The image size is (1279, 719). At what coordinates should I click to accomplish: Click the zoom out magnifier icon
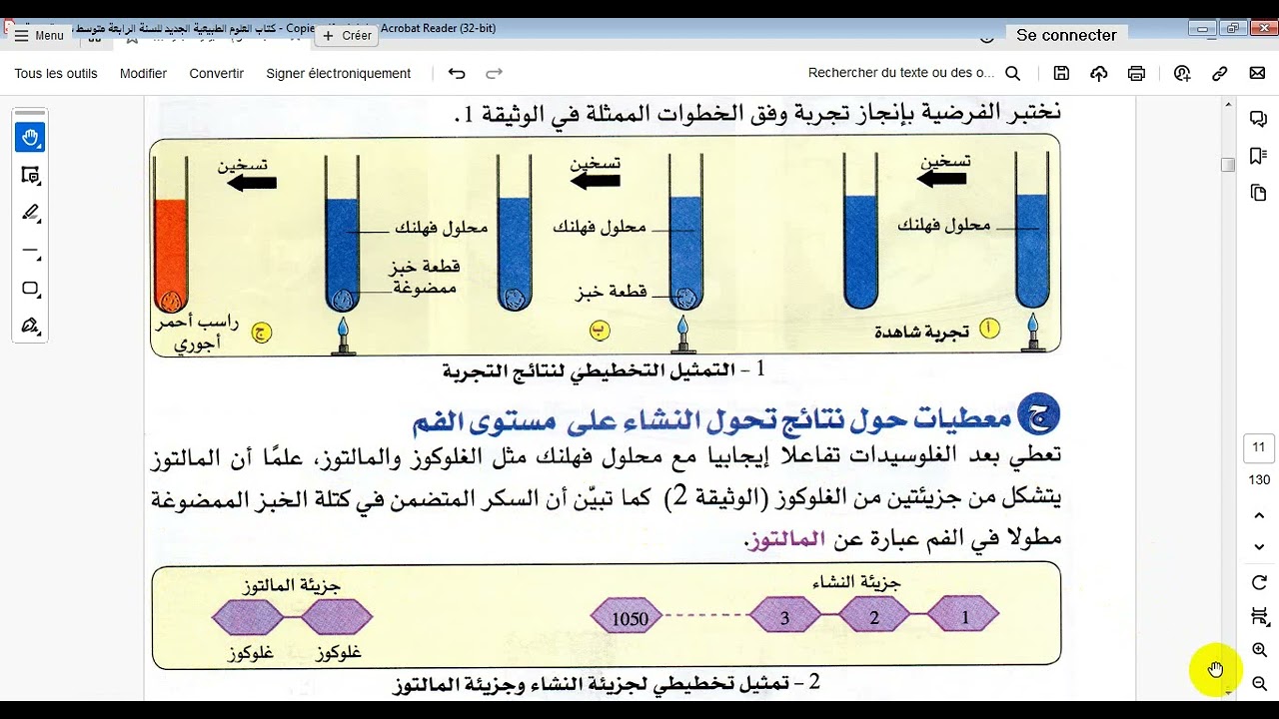(x=1259, y=684)
